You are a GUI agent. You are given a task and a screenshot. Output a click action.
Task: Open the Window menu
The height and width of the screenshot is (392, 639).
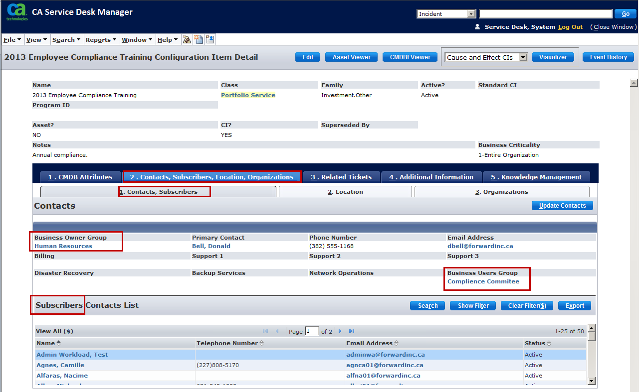(x=137, y=40)
